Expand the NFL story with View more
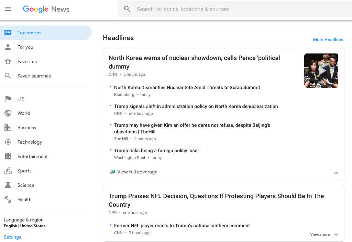Image resolution: width=352 pixels, height=242 pixels. [324, 234]
